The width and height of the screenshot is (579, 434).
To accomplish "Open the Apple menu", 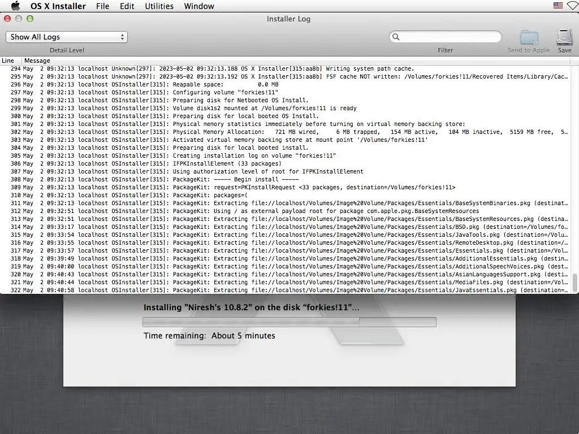I will (15, 6).
